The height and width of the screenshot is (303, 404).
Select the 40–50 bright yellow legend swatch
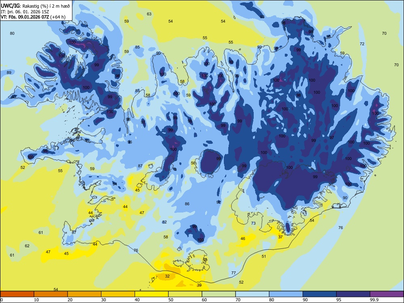[x=151, y=294]
